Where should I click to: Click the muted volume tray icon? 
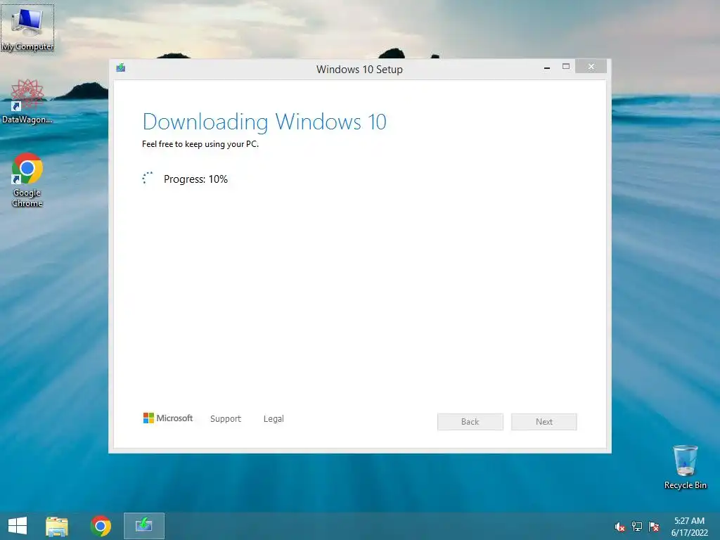(x=620, y=527)
